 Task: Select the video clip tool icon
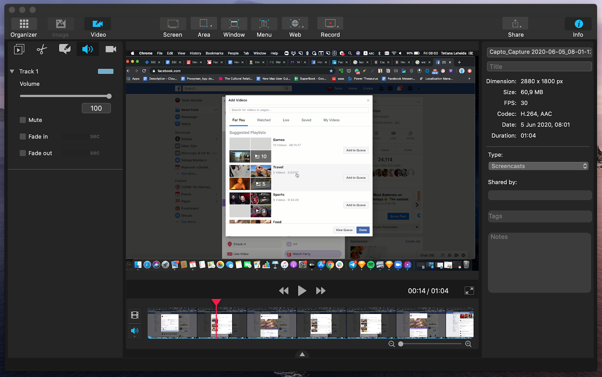[19, 49]
